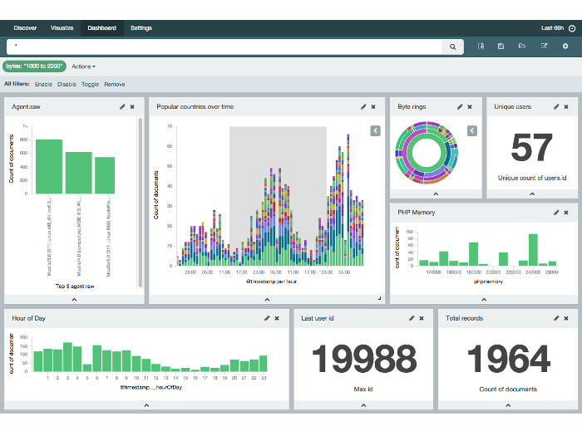Click Remove to clear all filters

[115, 85]
